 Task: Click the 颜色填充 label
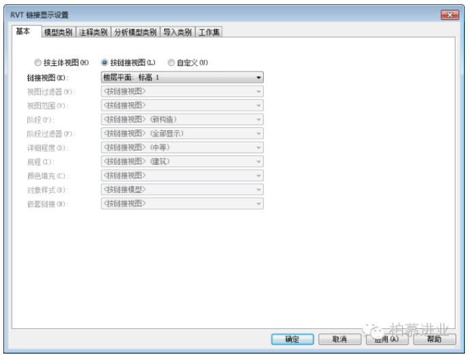[x=48, y=176]
